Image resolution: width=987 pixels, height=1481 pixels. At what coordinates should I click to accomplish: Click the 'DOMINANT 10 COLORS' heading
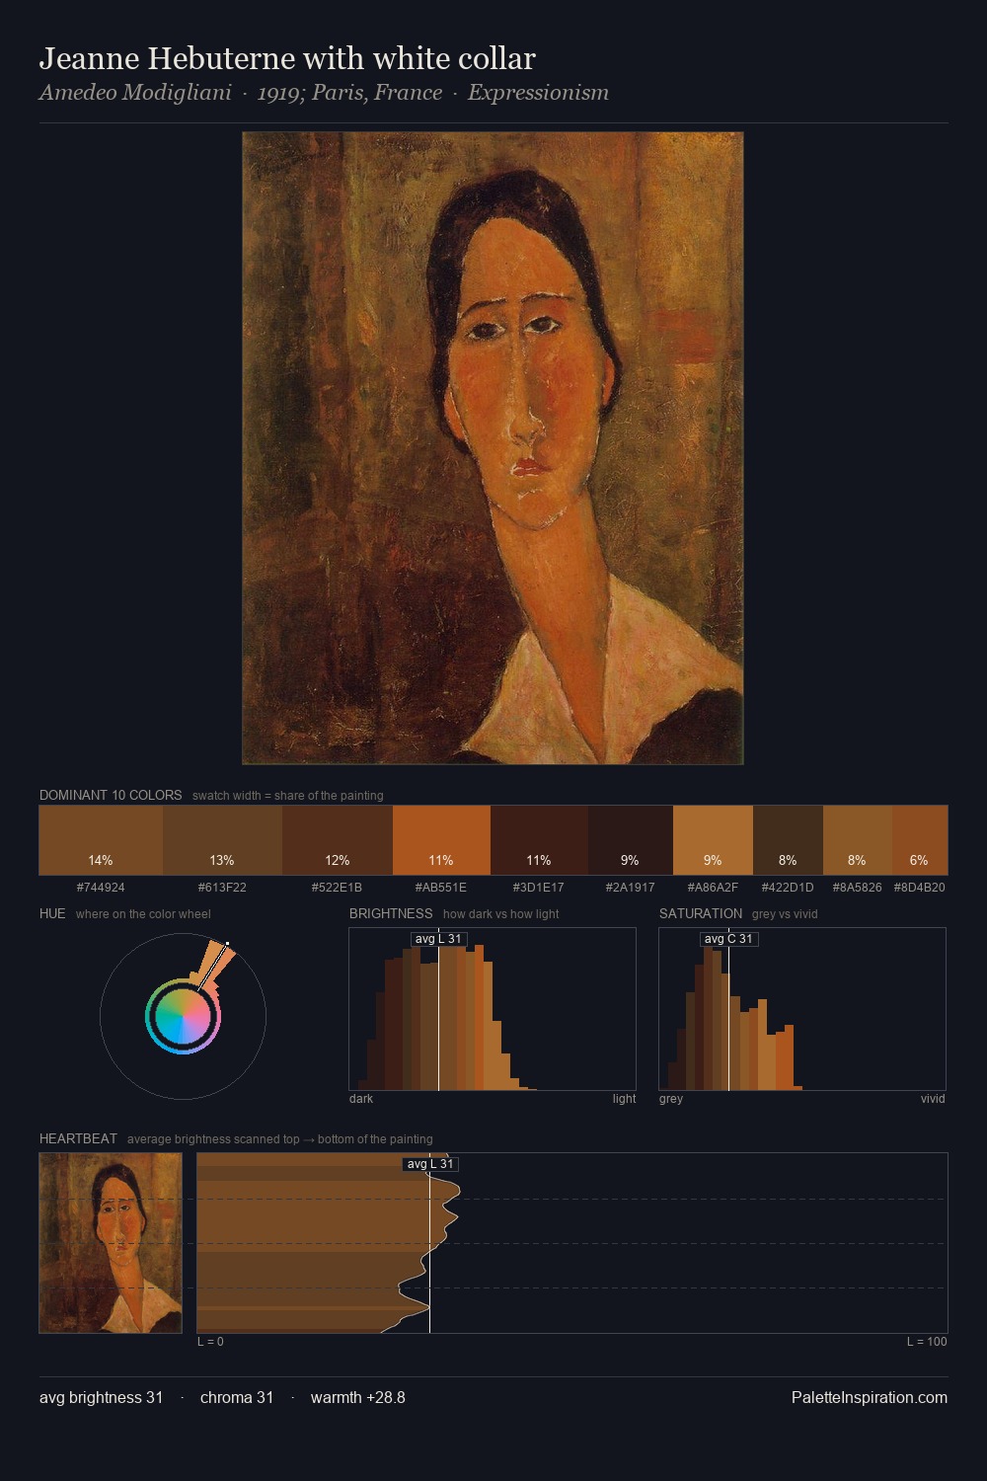111,795
